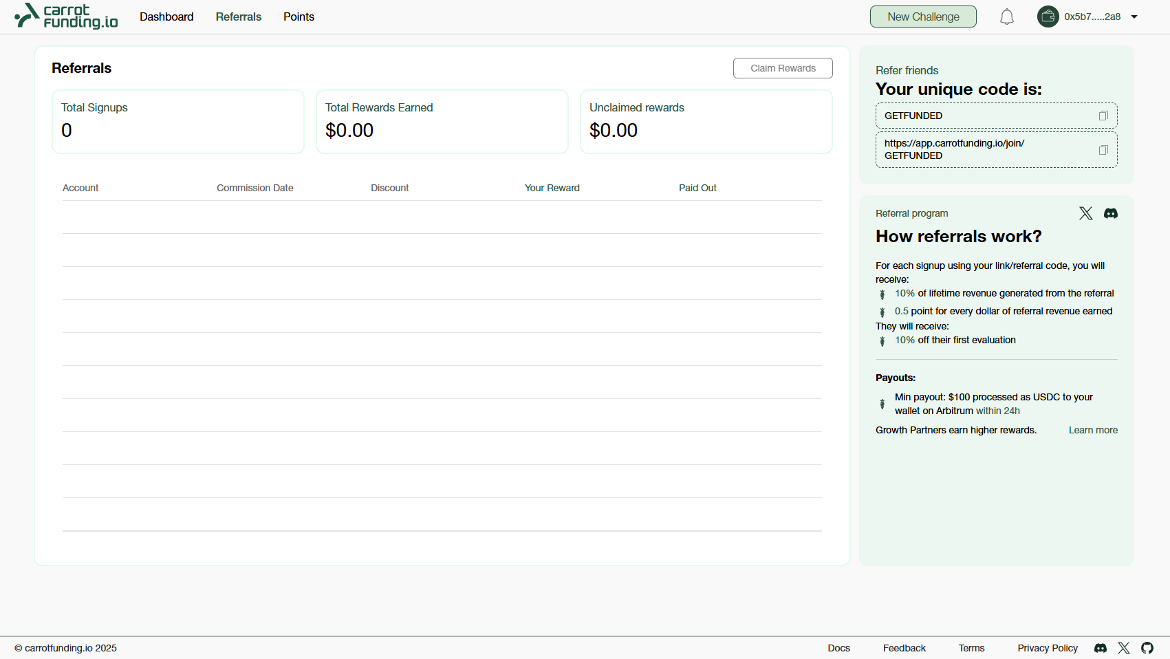The image size is (1170, 659).
Task: Click the wallet address 0x5b7.....2a8
Action: [1092, 17]
